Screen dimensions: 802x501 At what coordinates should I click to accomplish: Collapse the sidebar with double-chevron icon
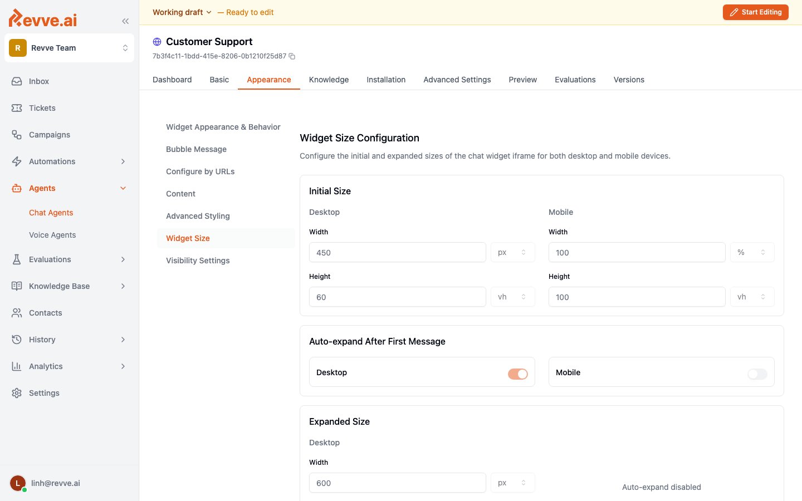(x=125, y=21)
